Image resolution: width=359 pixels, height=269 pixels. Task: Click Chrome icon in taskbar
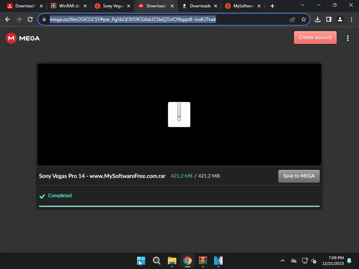point(187,261)
